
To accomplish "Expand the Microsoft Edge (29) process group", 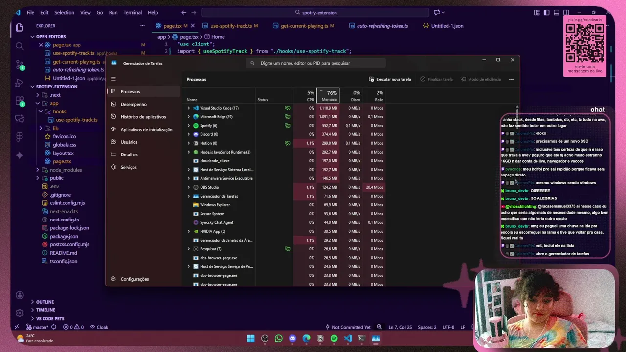I will (x=189, y=117).
